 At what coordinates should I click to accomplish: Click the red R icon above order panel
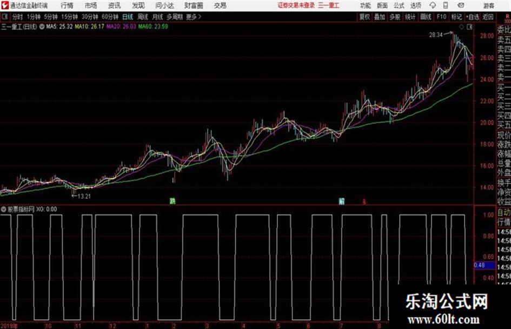coord(507,17)
